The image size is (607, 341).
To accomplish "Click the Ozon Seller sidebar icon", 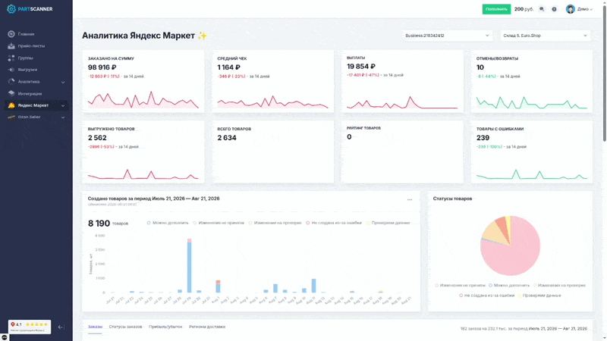I will click(x=11, y=117).
